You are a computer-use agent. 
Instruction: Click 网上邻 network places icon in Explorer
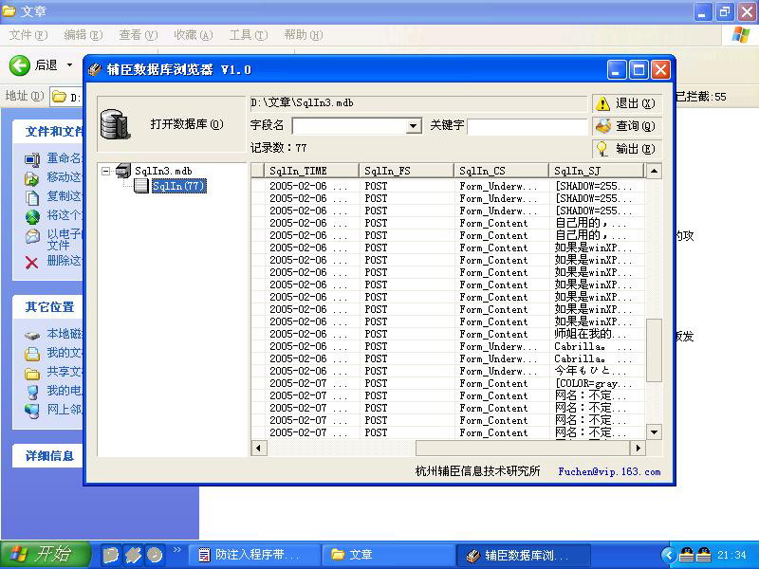click(x=32, y=411)
